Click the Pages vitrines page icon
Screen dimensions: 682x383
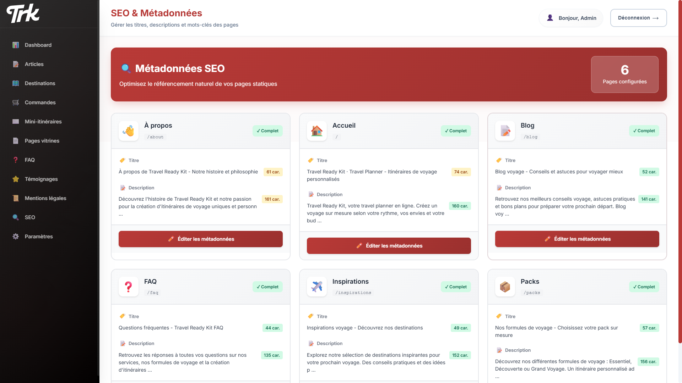pyautogui.click(x=16, y=141)
